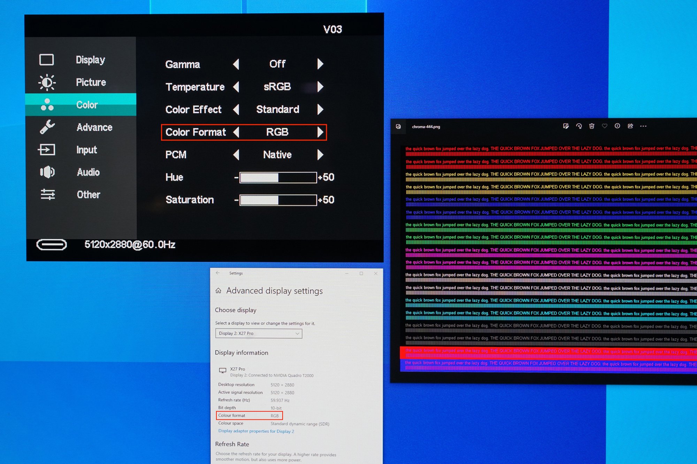Go back with Settings back arrow
This screenshot has height=464, width=697.
218,273
